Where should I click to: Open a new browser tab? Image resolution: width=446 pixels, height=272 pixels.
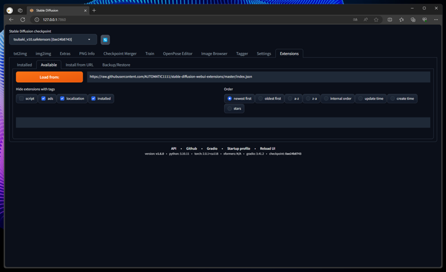(94, 10)
